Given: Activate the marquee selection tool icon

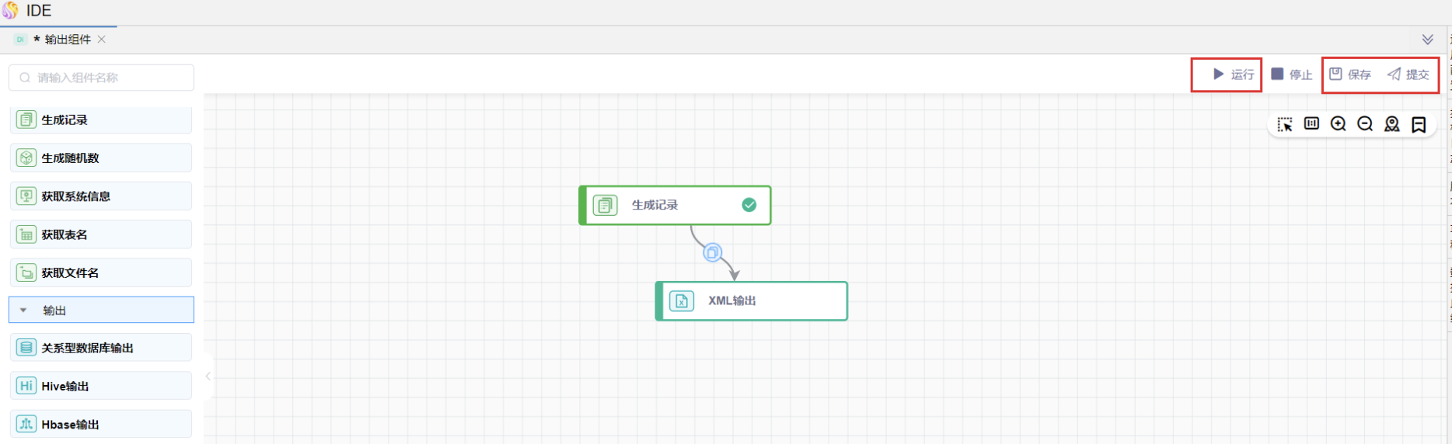Looking at the screenshot, I should 1285,124.
